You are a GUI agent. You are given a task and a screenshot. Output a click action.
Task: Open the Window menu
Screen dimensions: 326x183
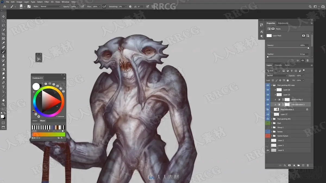65,2
